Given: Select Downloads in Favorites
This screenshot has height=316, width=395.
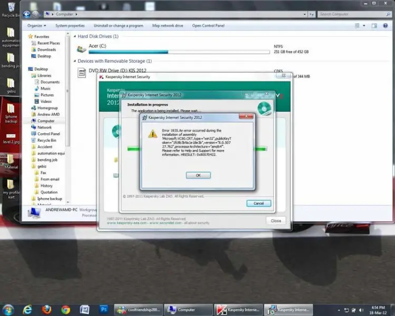Looking at the screenshot, I should click(44, 50).
